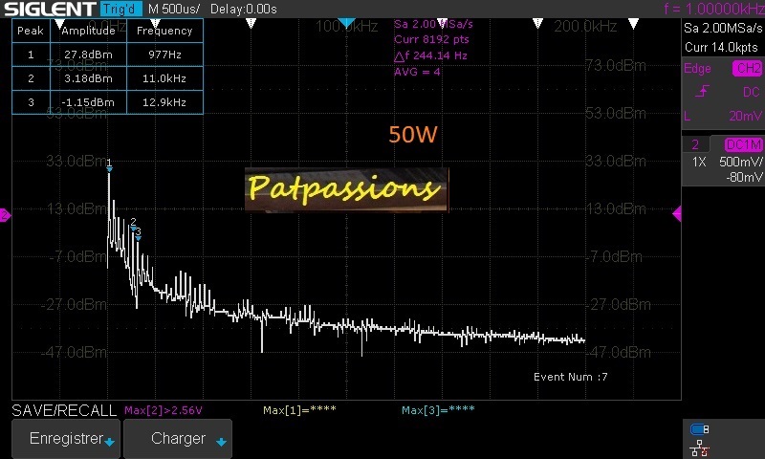Open the Charger dropdown menu
The image size is (765, 459).
click(178, 439)
